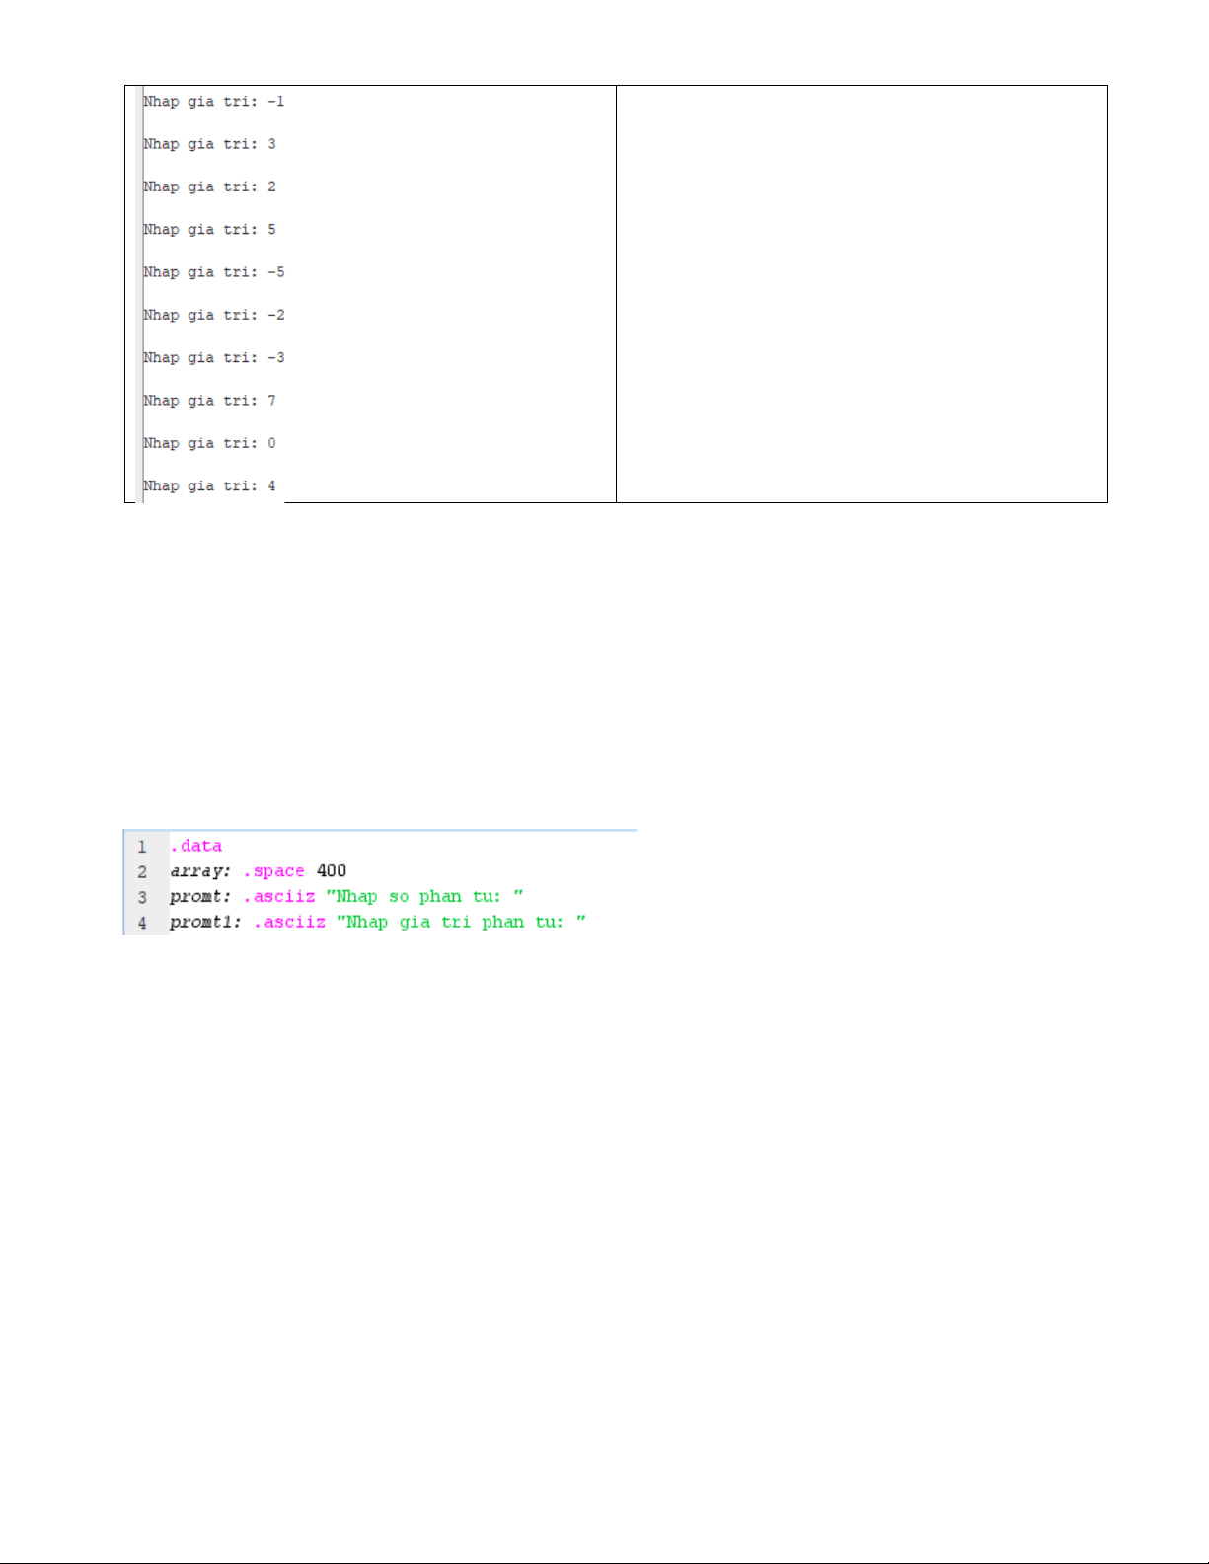Click the last output line with value 4

209,486
